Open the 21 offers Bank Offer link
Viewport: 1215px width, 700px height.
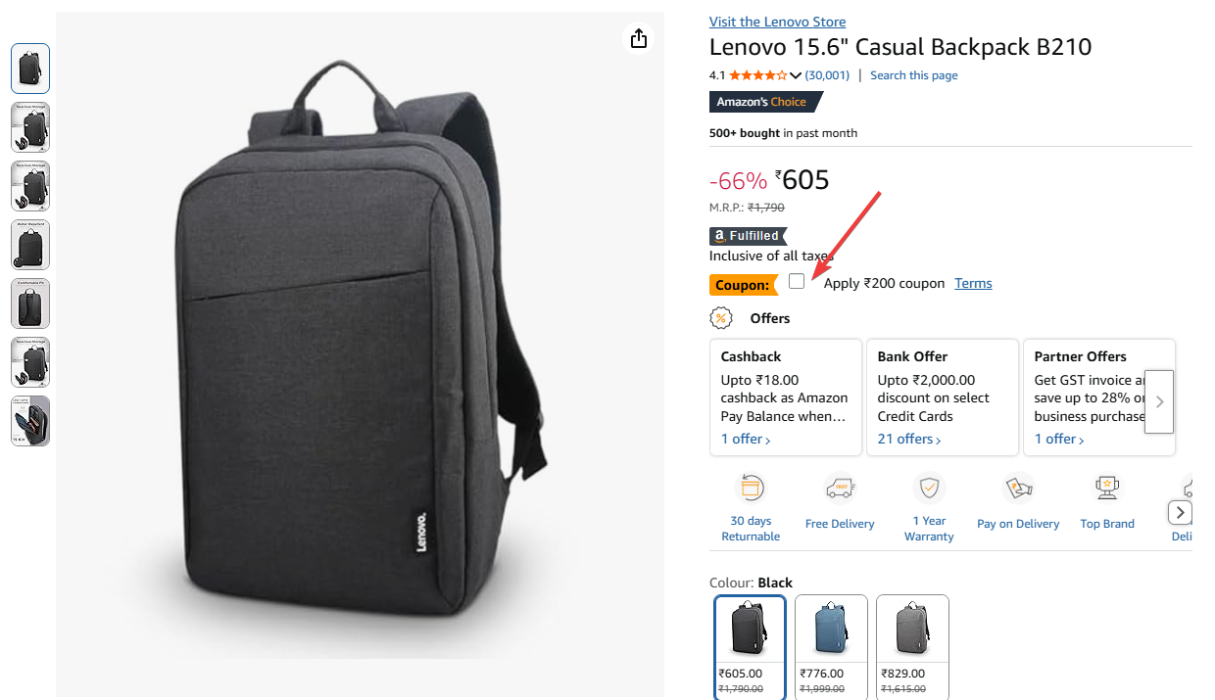tap(909, 440)
